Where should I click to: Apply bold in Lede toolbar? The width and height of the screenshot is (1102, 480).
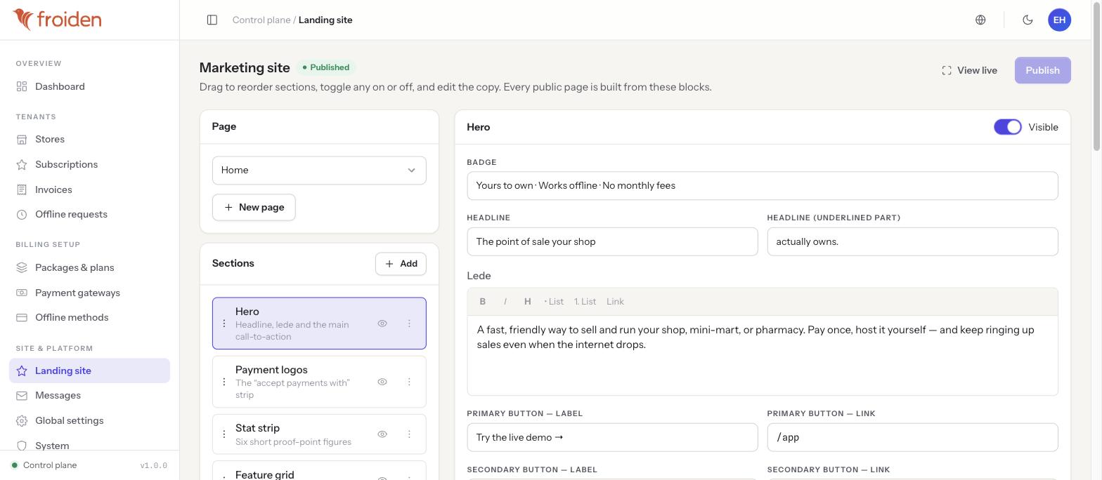click(483, 302)
